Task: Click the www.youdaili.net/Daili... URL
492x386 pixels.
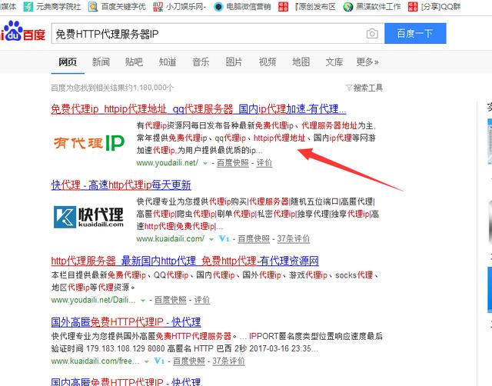Action: click(93, 300)
